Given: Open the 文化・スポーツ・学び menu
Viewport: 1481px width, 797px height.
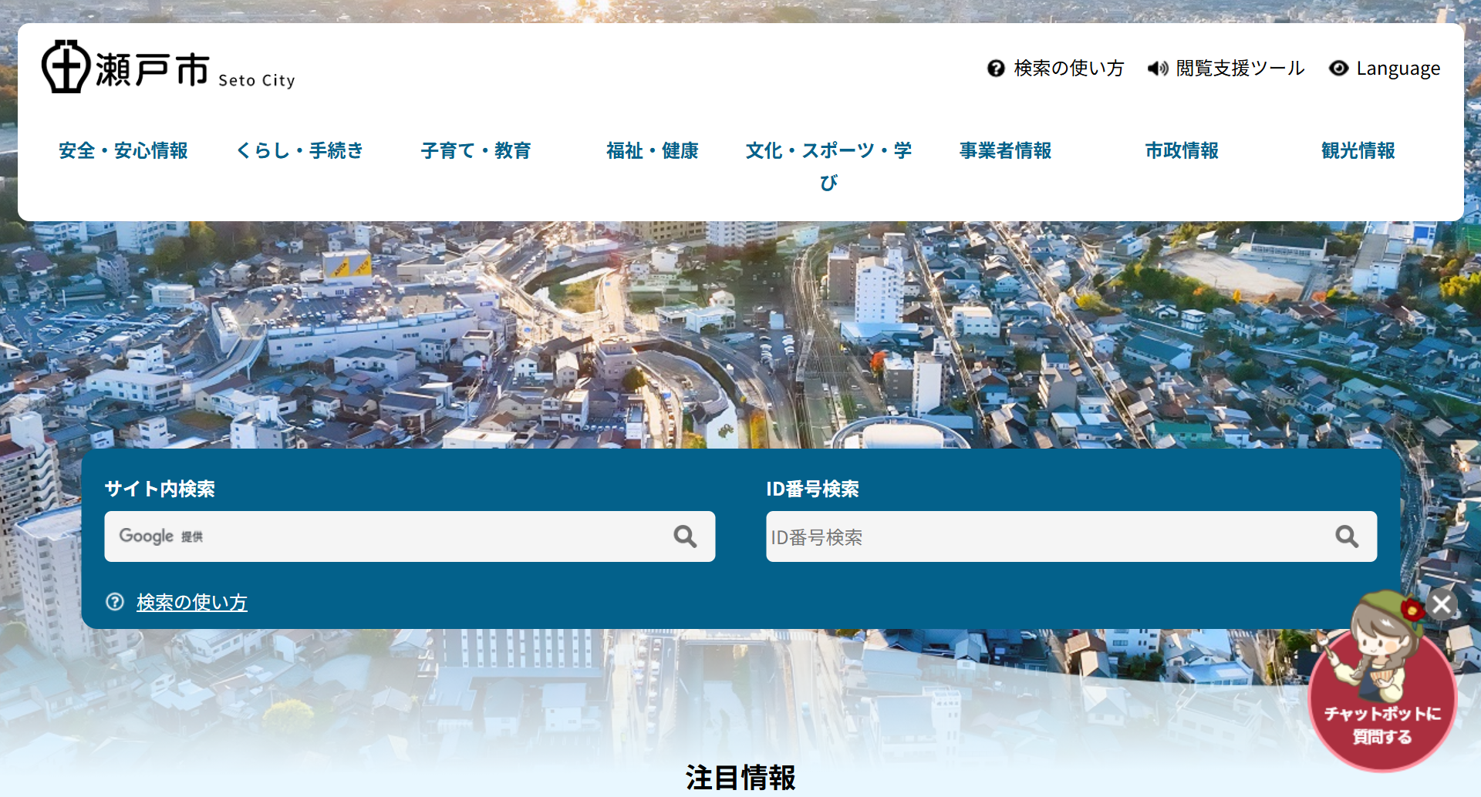Looking at the screenshot, I should tap(828, 166).
